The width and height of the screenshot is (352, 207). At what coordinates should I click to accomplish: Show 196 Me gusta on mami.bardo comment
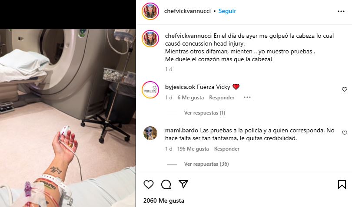point(193,149)
